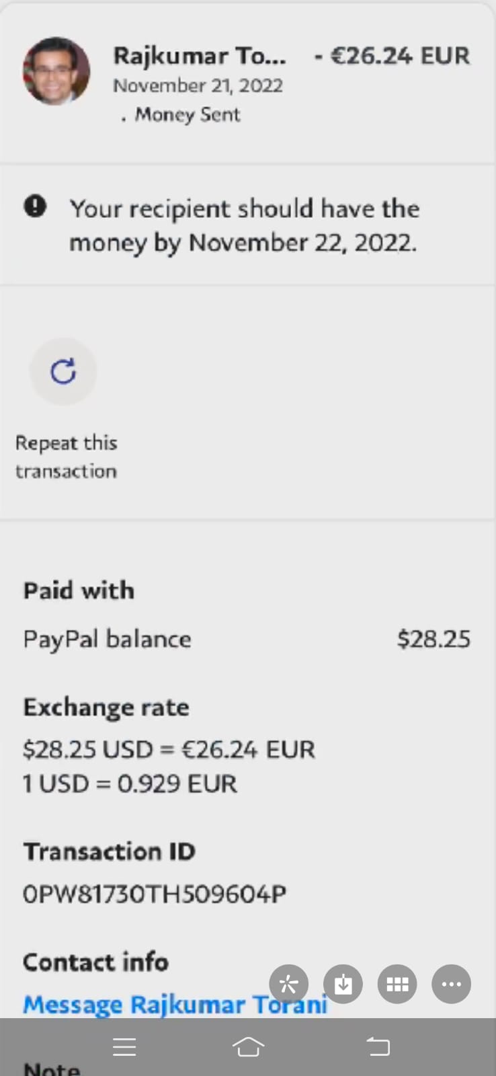Open the floating grid view icon
Viewport: 496px width, 1076px height.
tap(397, 985)
